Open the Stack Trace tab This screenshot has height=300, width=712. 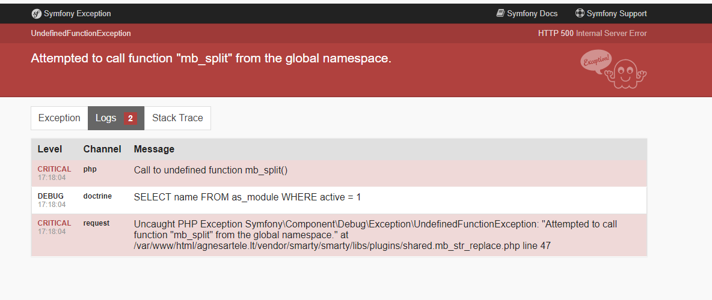pos(177,118)
